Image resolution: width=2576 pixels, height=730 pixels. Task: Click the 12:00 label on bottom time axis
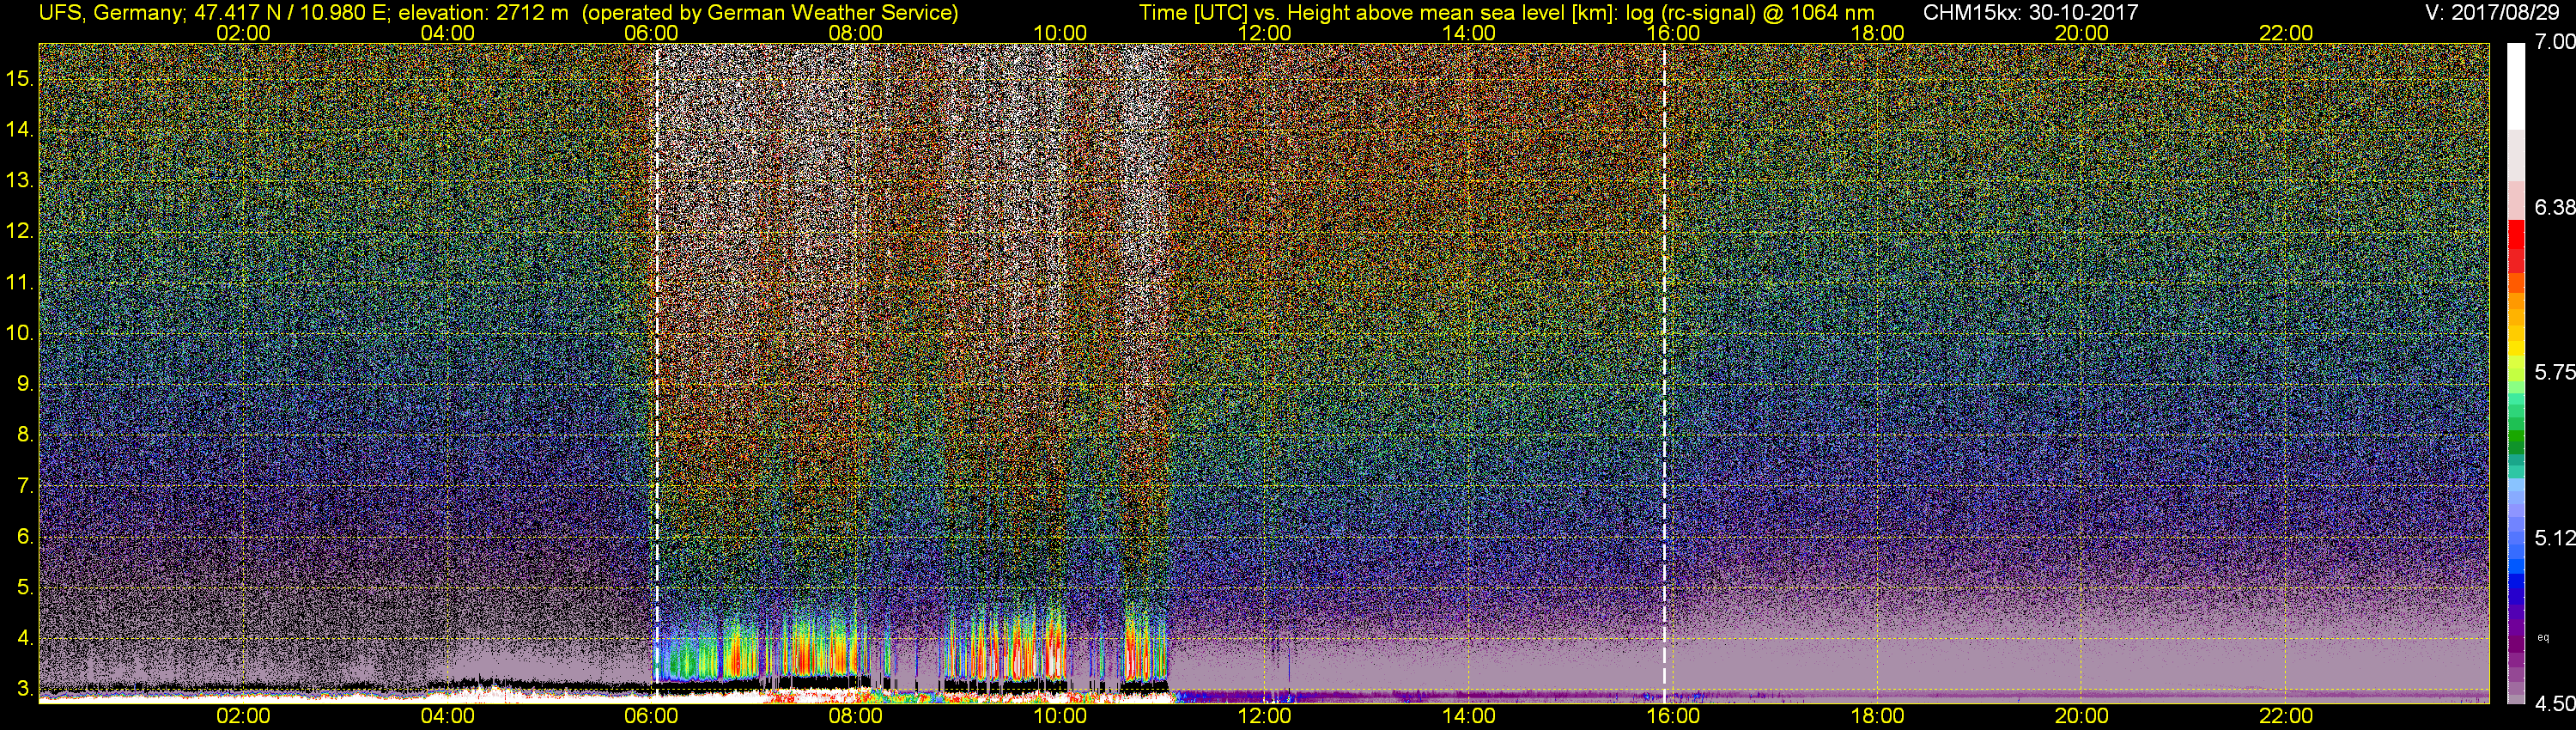point(1264,716)
